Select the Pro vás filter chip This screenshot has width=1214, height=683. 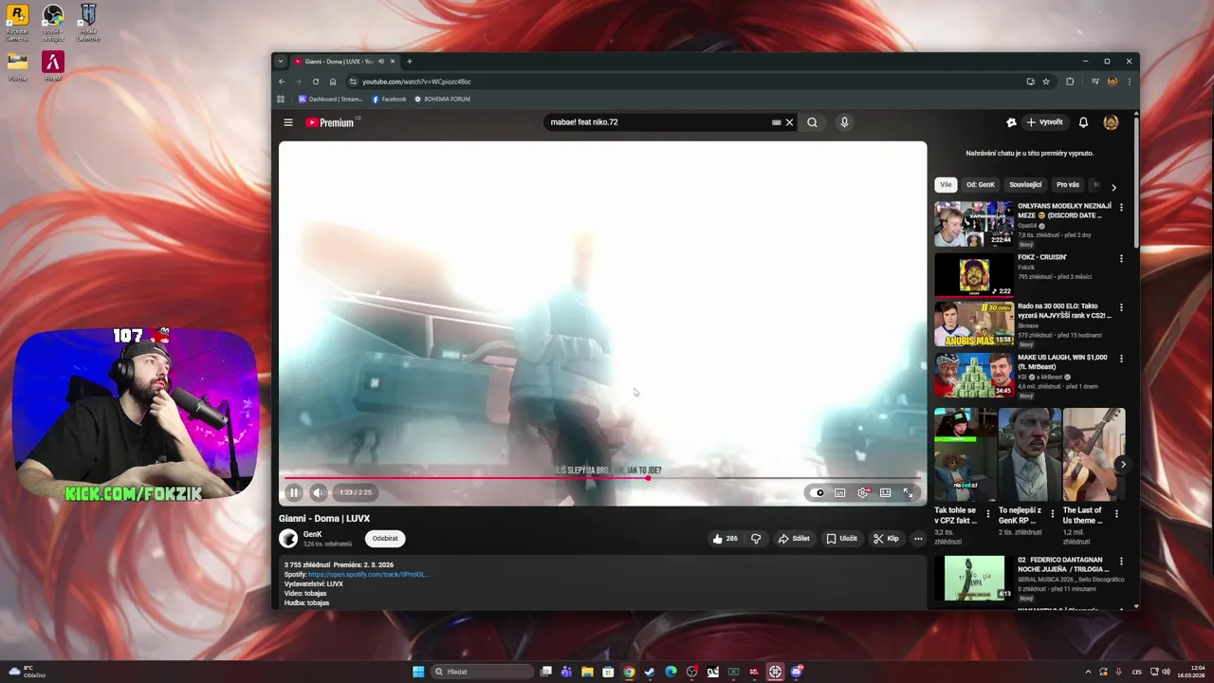[1068, 185]
